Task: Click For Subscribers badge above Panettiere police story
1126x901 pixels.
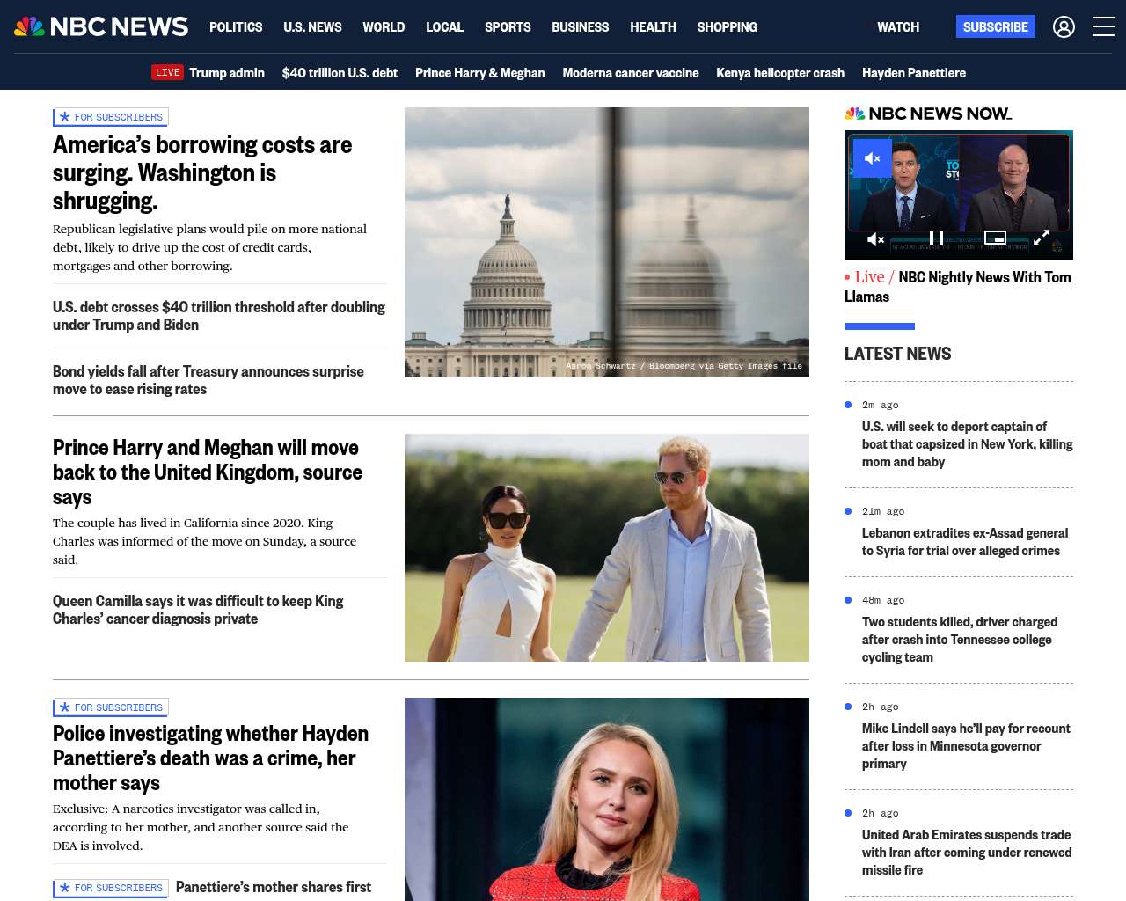Action: (111, 707)
